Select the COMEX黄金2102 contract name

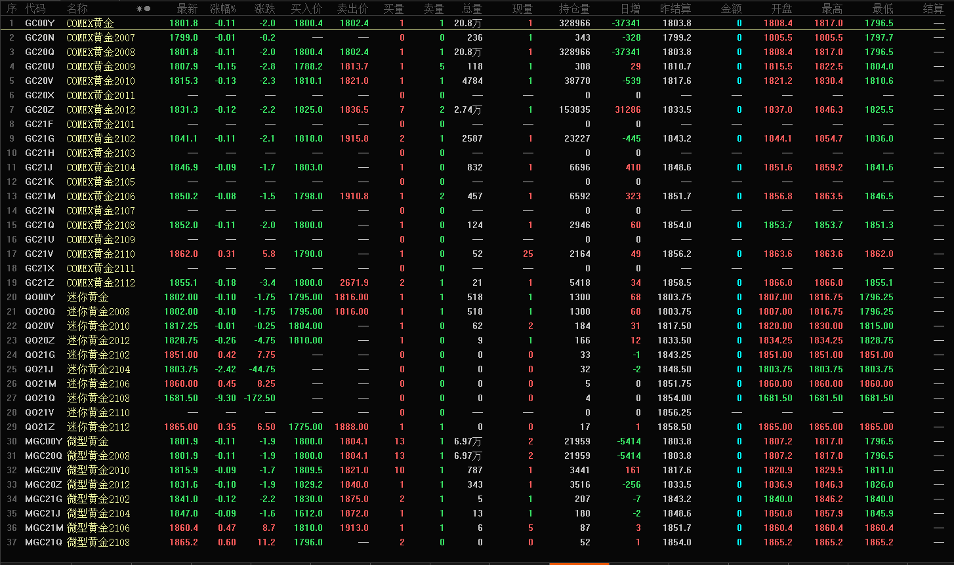click(100, 138)
